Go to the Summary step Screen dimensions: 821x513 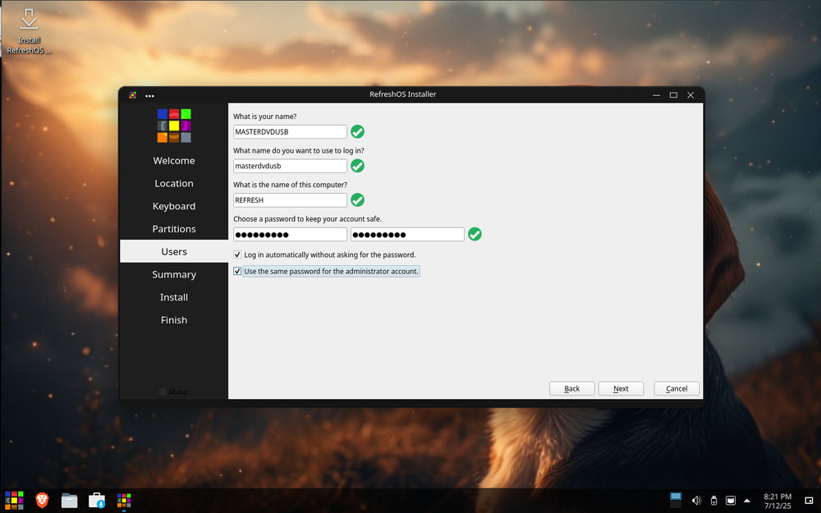[174, 274]
